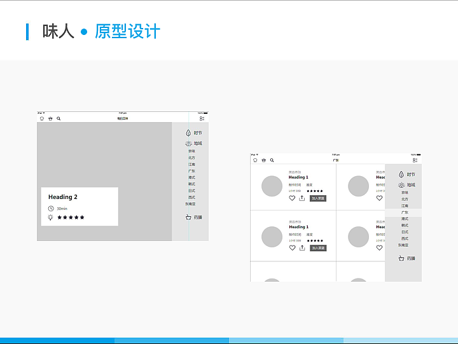Choose 韩式 in Heading 2 mockup sidebar

[191, 184]
